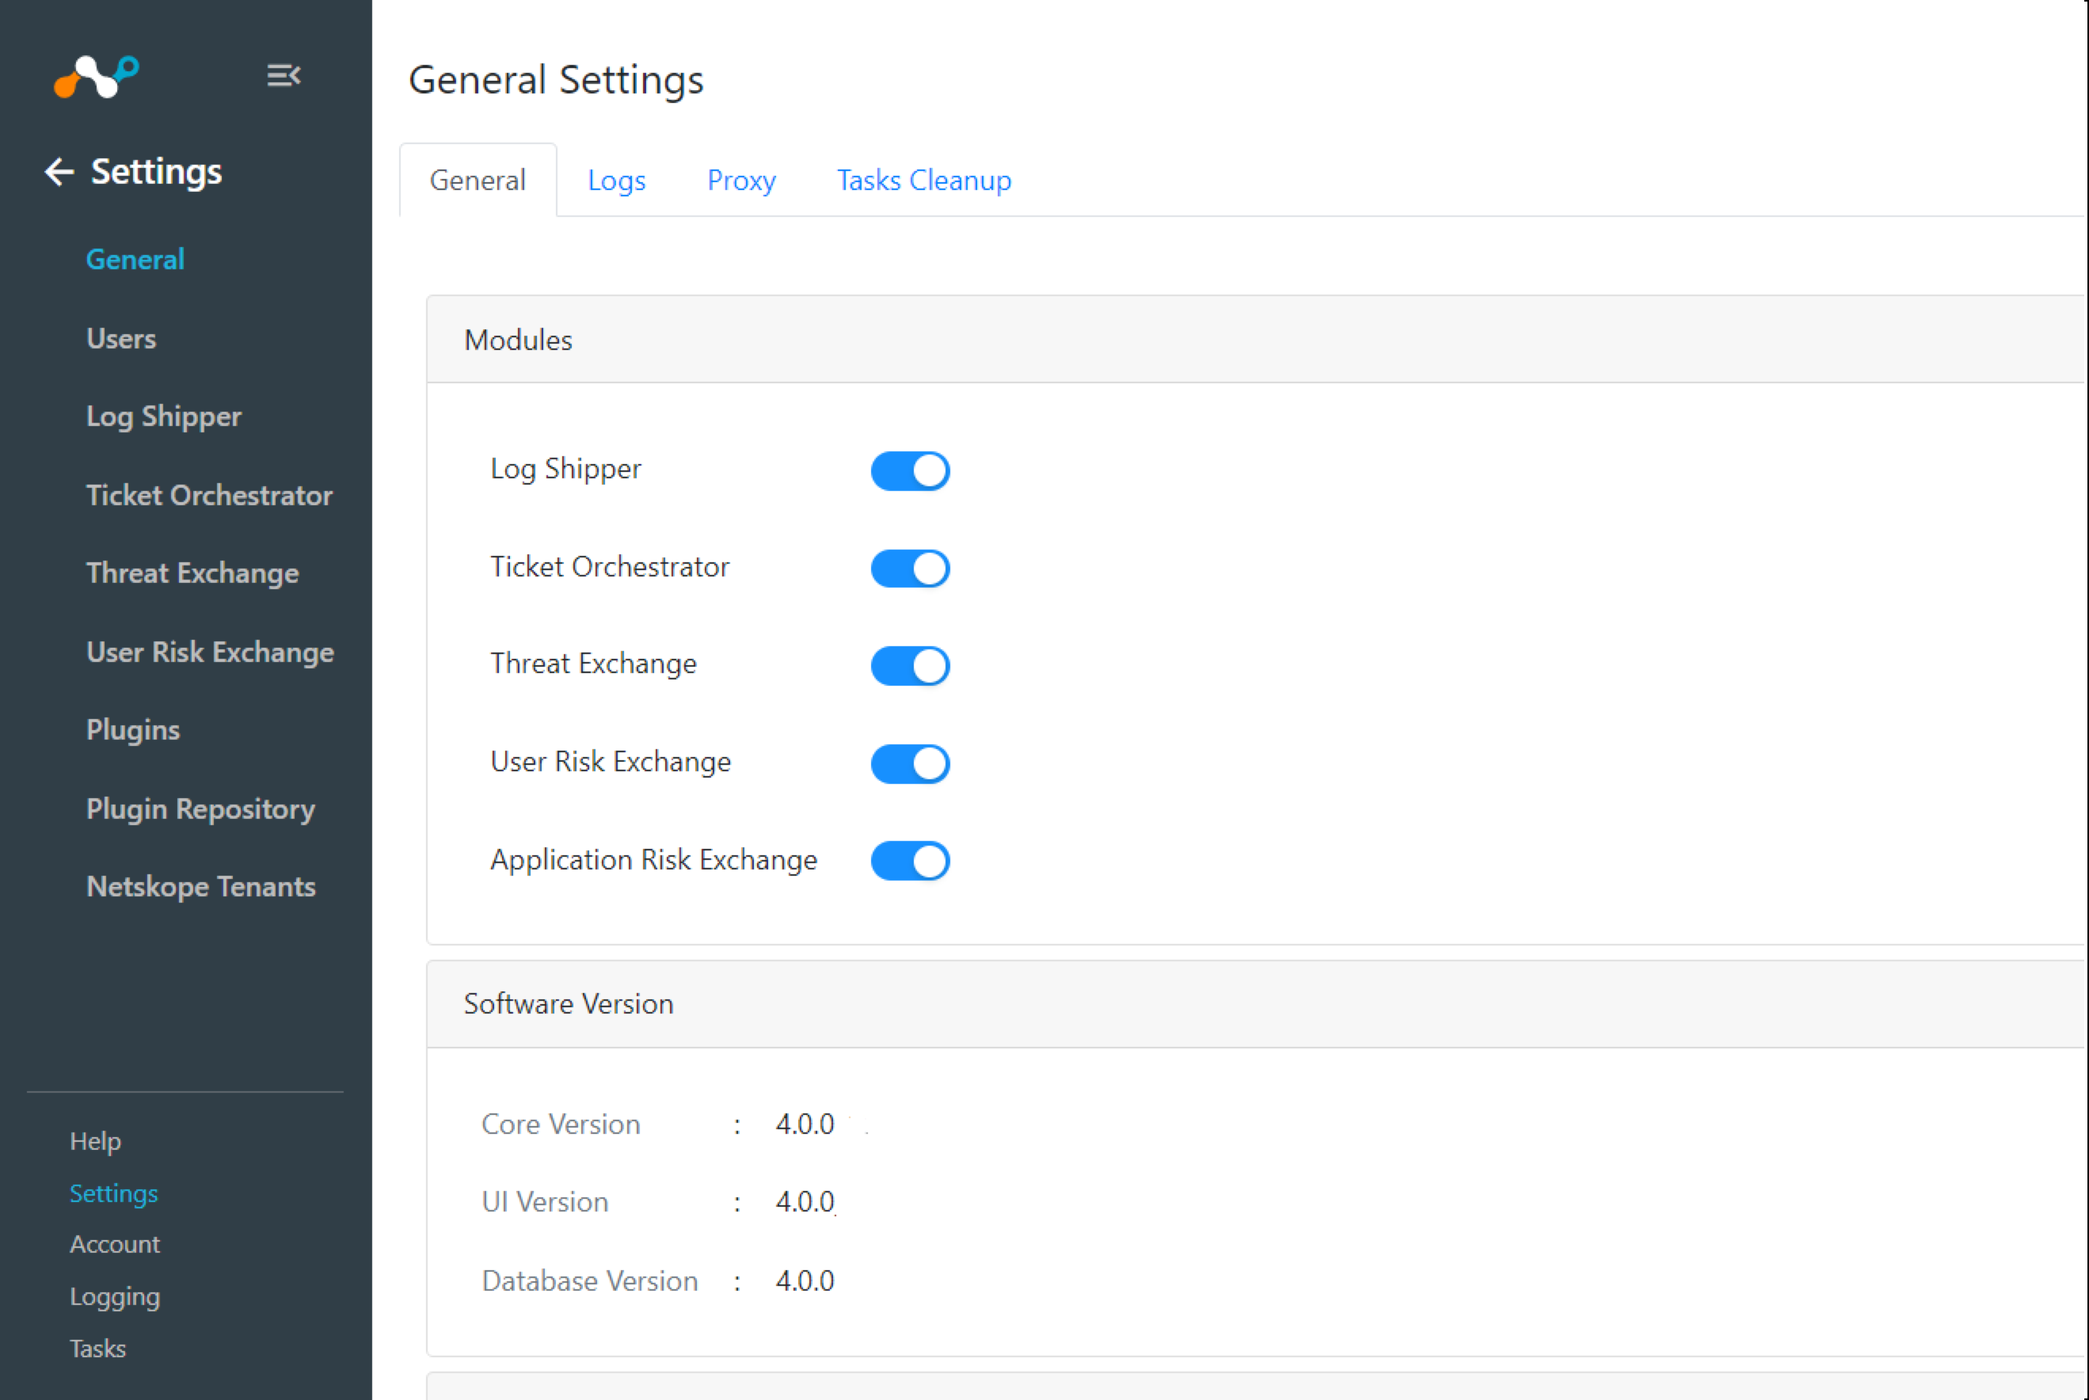Open the Account page
2089x1400 pixels.
(114, 1244)
